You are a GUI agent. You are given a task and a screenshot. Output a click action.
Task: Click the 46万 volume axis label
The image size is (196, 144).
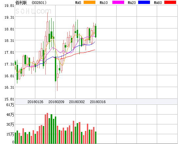[x=10, y=115]
